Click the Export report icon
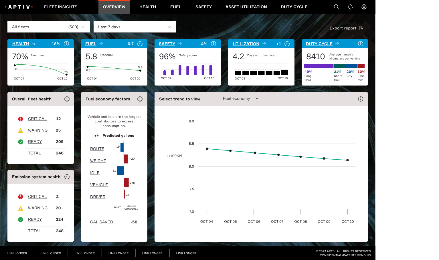Viewport: 439px width, 260px height. (x=361, y=28)
